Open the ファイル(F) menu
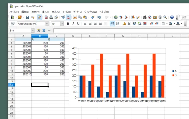Screen dimensions: 189x119 pos(14,12)
